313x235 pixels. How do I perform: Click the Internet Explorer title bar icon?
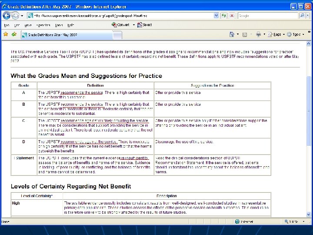pyautogui.click(x=4, y=7)
